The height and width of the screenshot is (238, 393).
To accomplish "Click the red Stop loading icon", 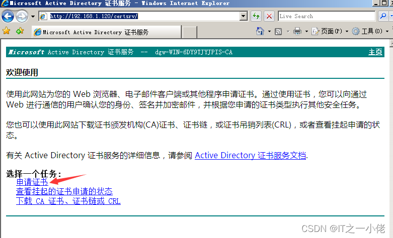I will 269,16.
